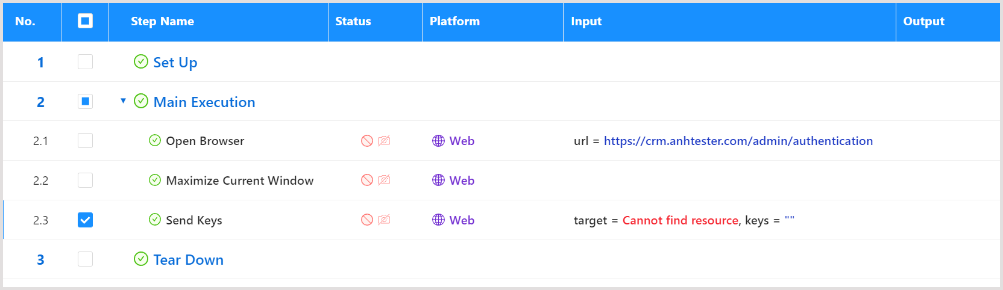Click the green check icon beside Maximize Current Window

point(155,180)
